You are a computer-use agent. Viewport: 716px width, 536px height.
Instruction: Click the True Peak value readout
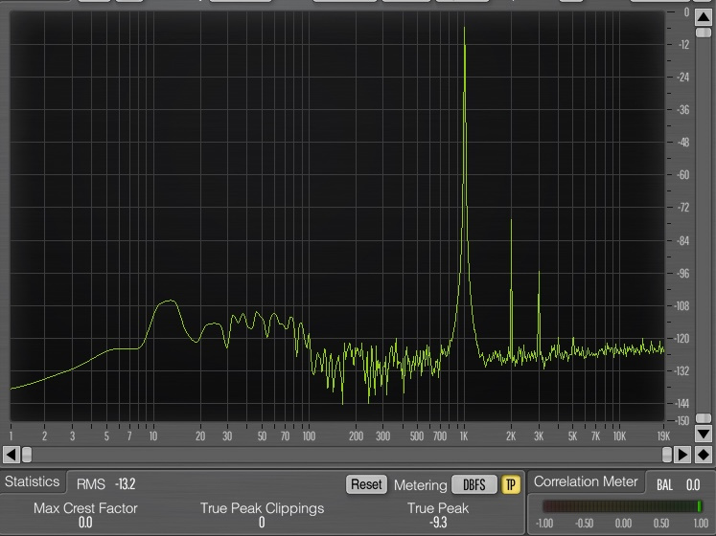(438, 523)
